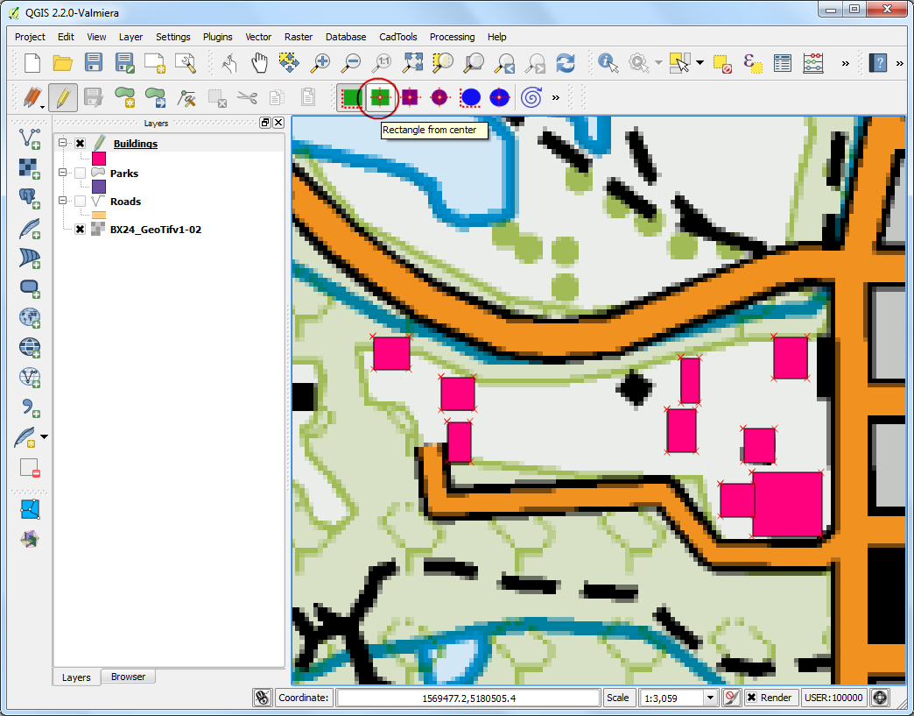The height and width of the screenshot is (716, 914).
Task: Expand hidden shape toolbar items chevron
Action: (556, 97)
